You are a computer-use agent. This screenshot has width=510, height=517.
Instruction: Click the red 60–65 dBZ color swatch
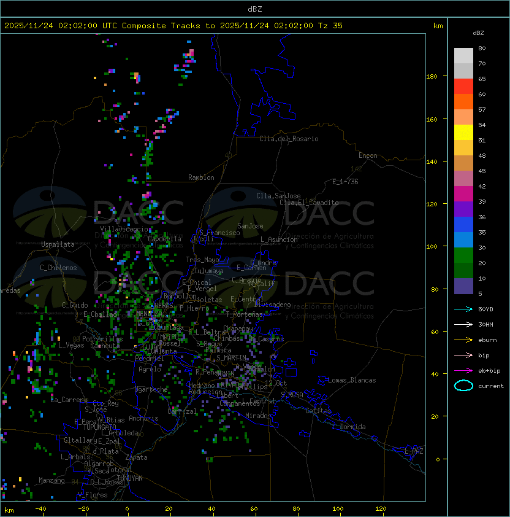(x=463, y=87)
